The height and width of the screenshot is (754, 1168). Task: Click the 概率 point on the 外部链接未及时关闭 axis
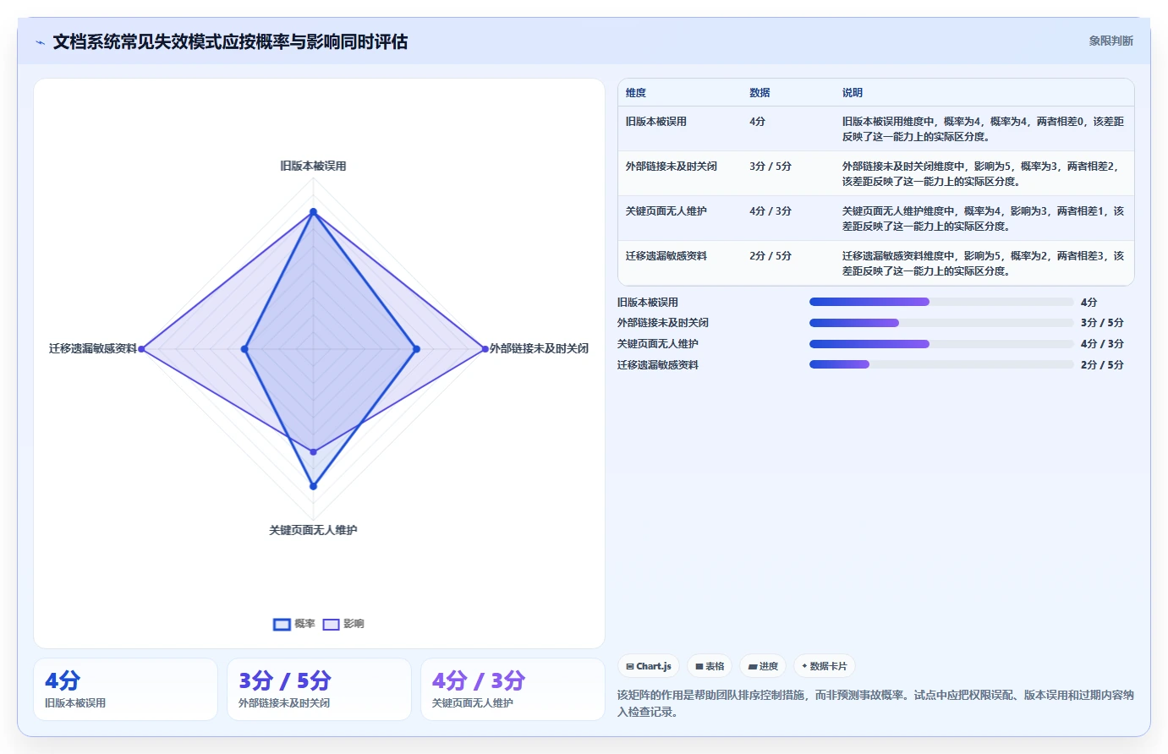click(416, 348)
